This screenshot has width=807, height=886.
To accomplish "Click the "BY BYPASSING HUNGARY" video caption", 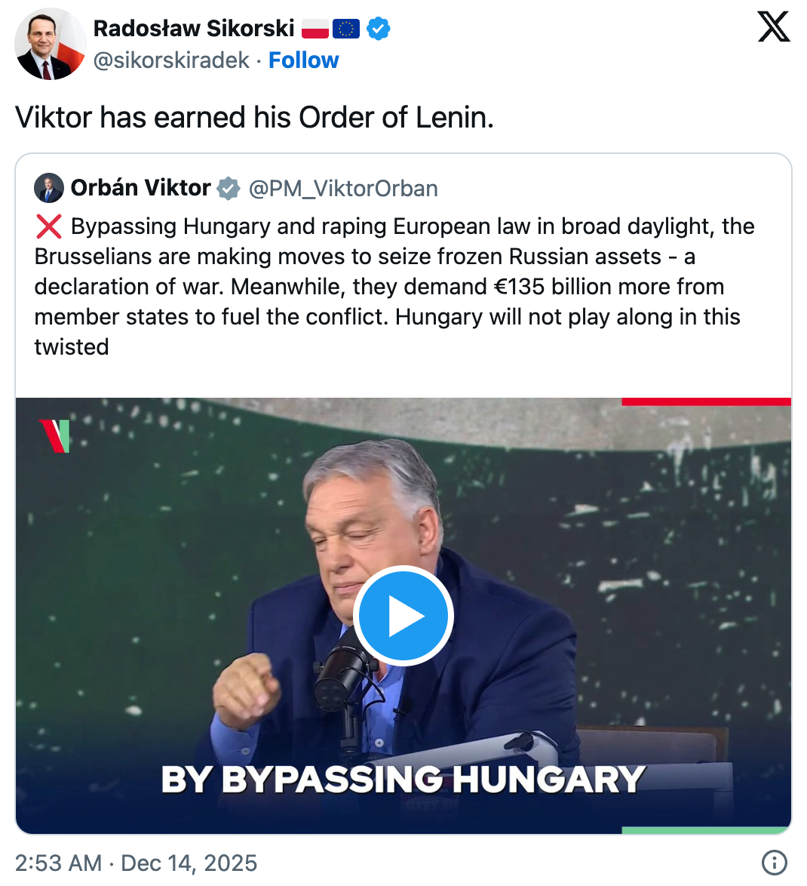I will click(x=403, y=779).
